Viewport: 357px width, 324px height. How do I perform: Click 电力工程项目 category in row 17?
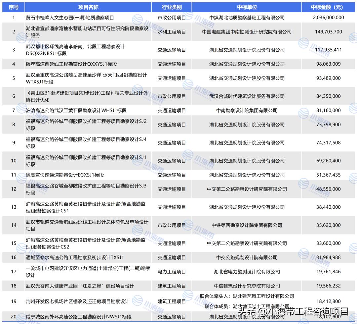point(172,272)
